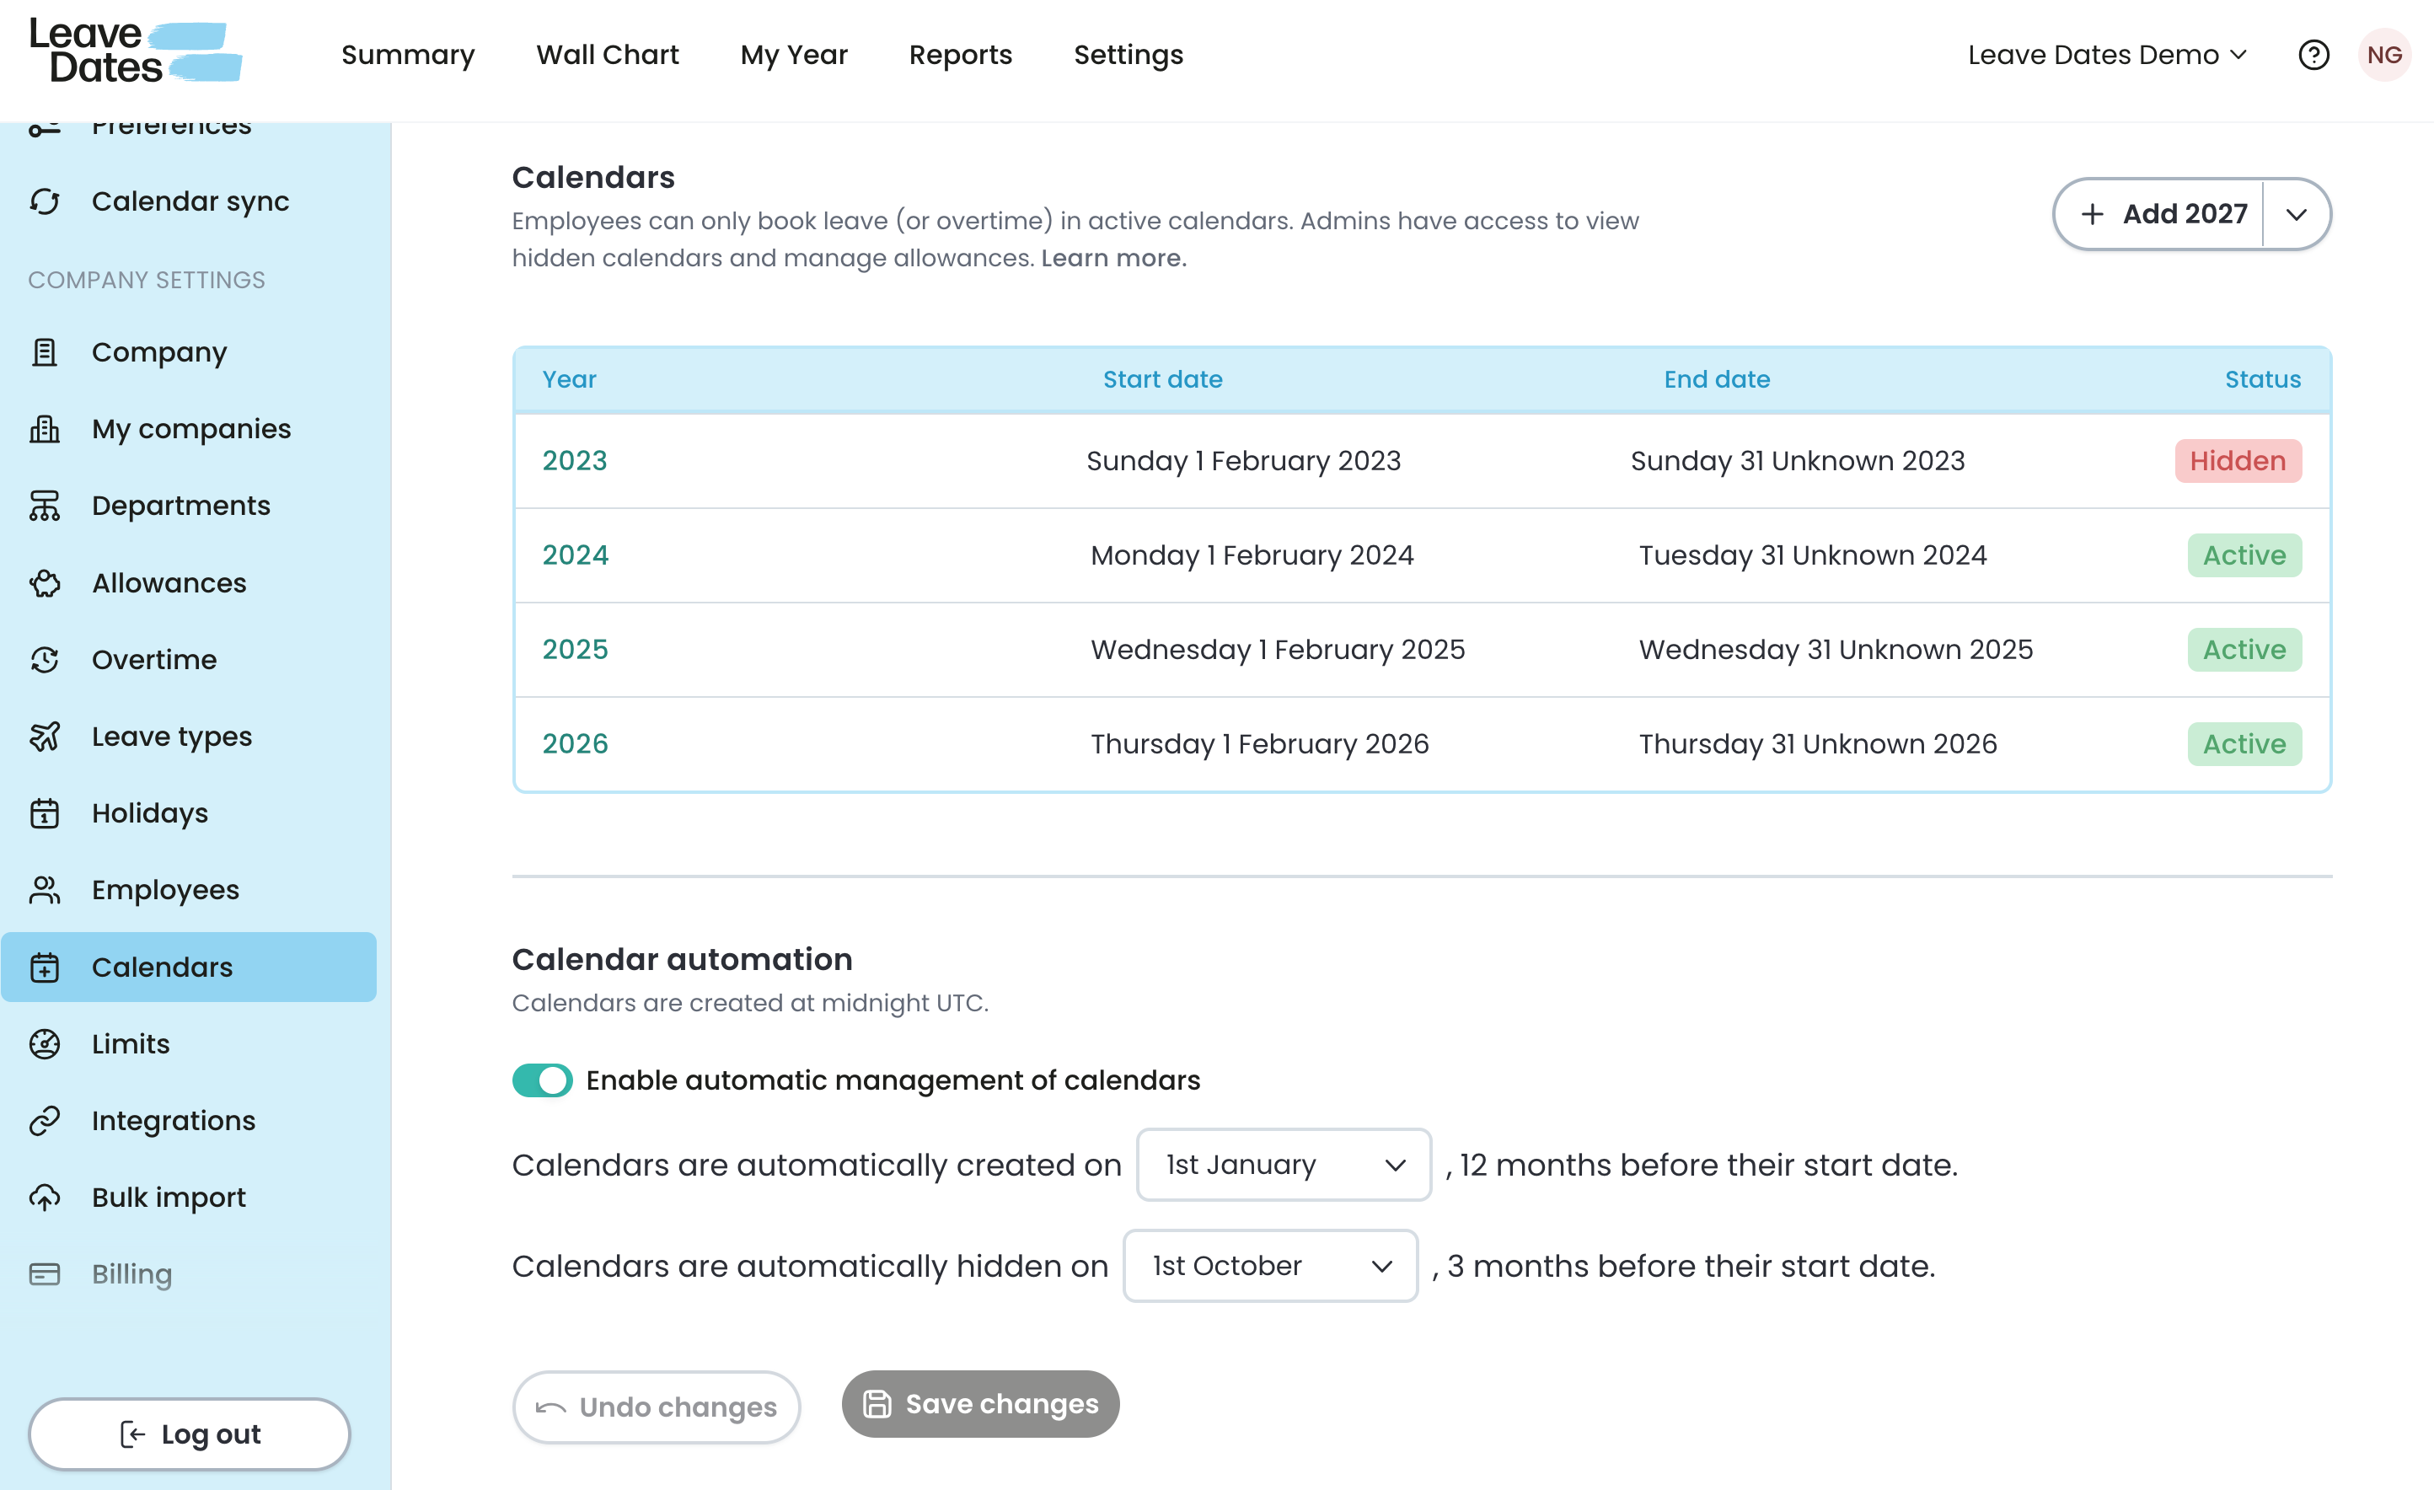Click the Calendar sync icon in sidebar

pyautogui.click(x=45, y=201)
